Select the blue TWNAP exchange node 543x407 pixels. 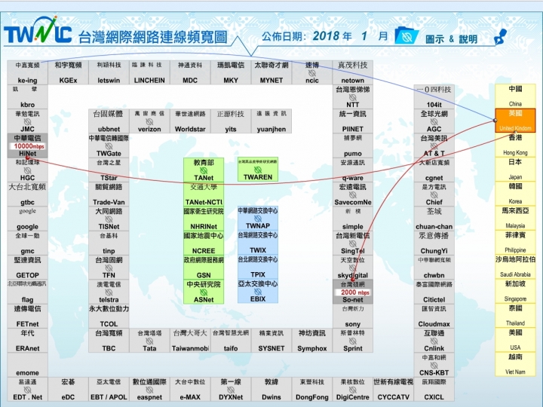(258, 219)
